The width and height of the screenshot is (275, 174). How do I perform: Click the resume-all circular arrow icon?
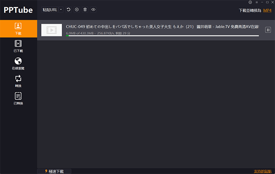[x=69, y=9]
